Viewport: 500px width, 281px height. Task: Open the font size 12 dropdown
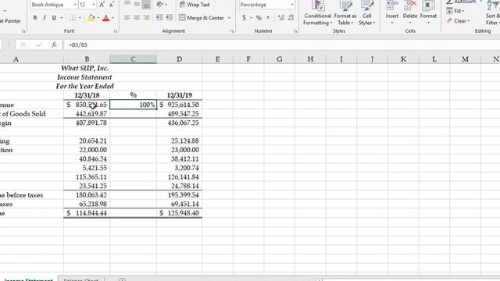point(94,5)
